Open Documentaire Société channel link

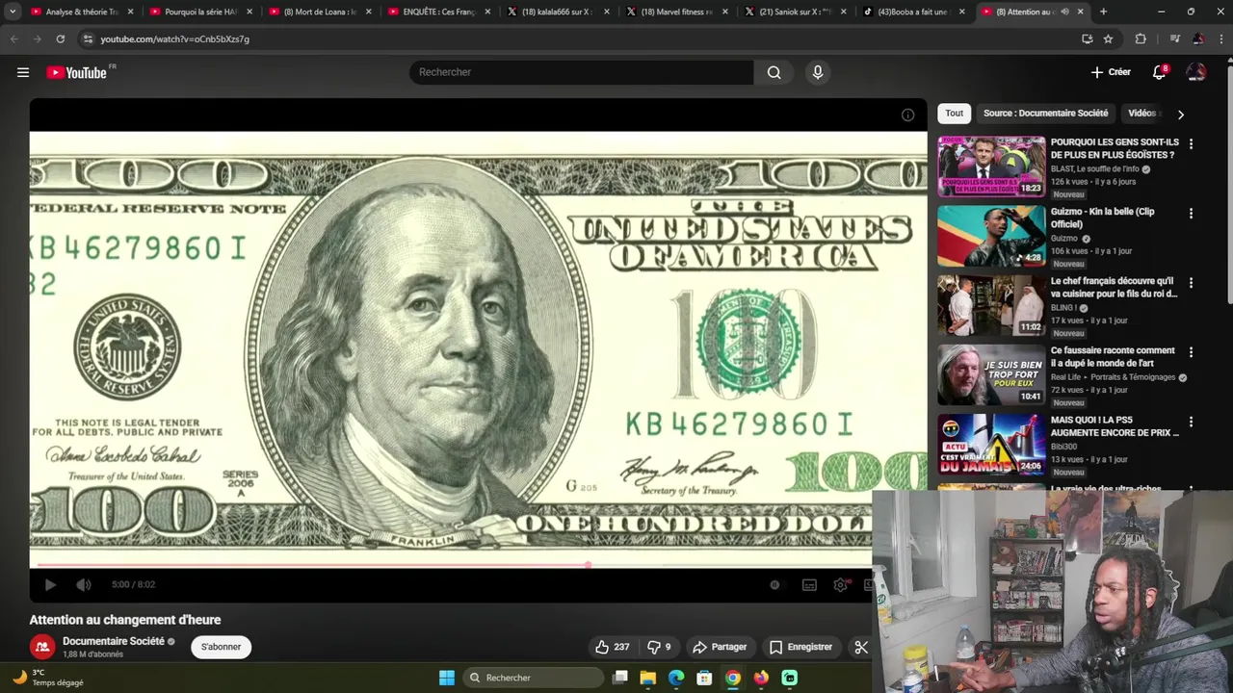point(113,641)
